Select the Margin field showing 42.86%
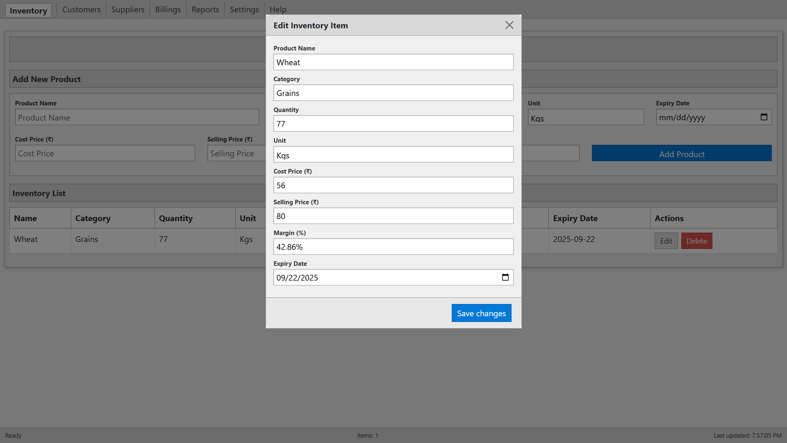The height and width of the screenshot is (443, 787). pyautogui.click(x=393, y=247)
